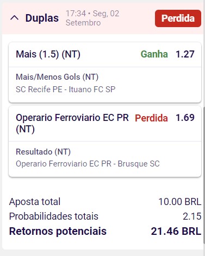Click the Retornos potenciais label
Image resolution: width=205 pixels, height=256 pixels.
[x=58, y=231]
